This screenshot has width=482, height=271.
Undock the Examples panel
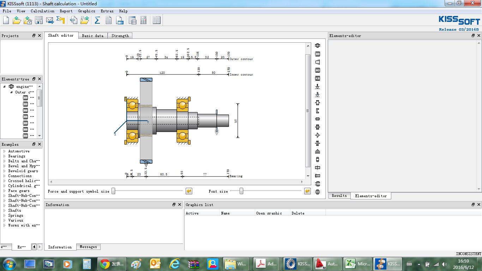34,144
